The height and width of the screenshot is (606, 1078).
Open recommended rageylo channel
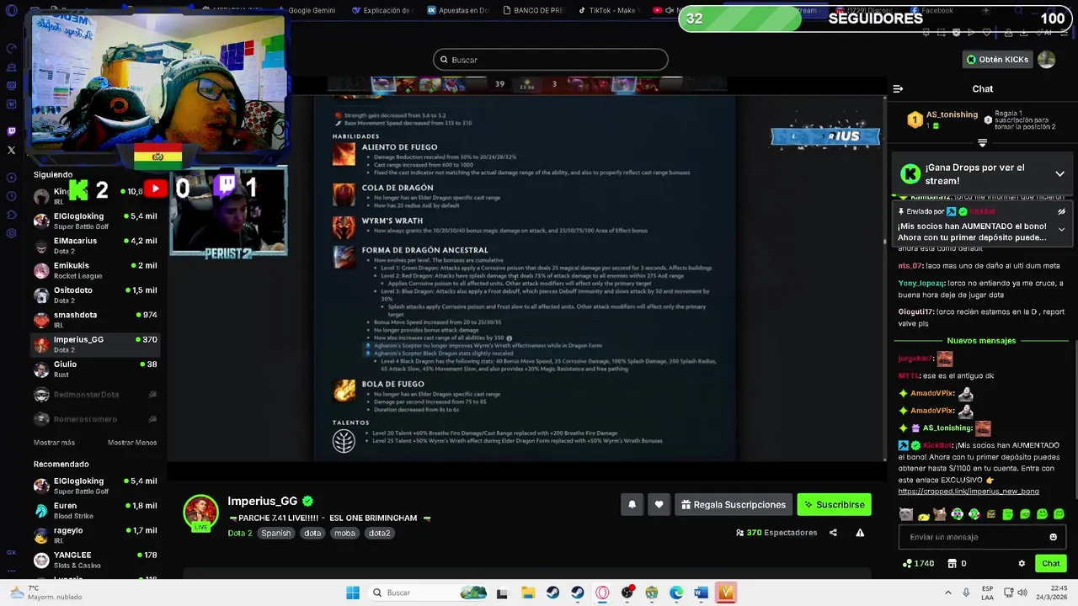pos(95,535)
